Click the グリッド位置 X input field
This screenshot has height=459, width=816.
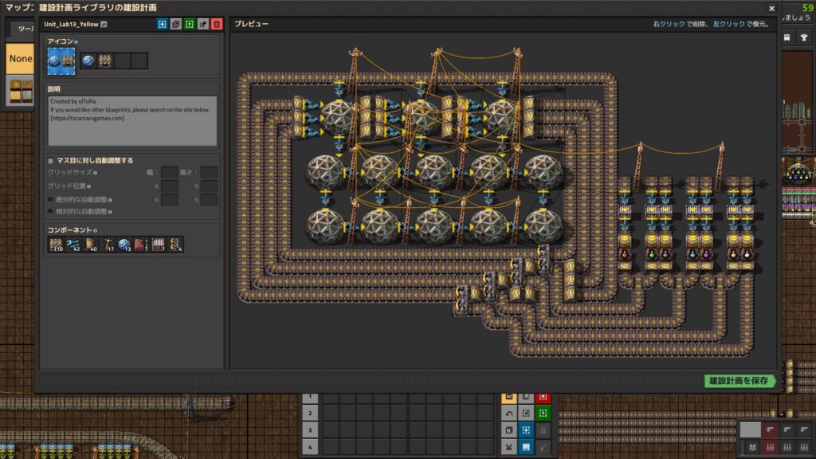[169, 186]
